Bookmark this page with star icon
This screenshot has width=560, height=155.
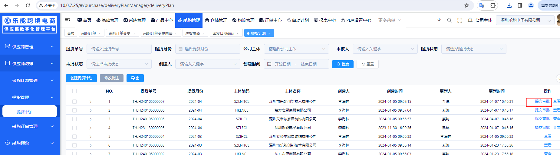coord(467,5)
